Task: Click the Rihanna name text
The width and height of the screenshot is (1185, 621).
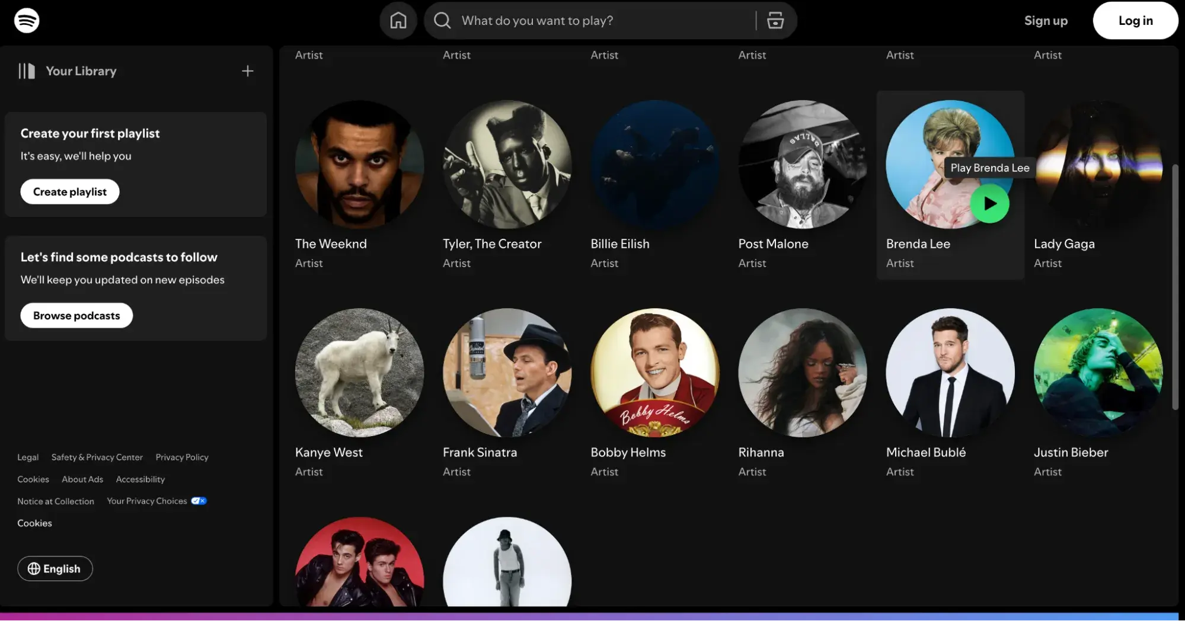Action: tap(761, 453)
